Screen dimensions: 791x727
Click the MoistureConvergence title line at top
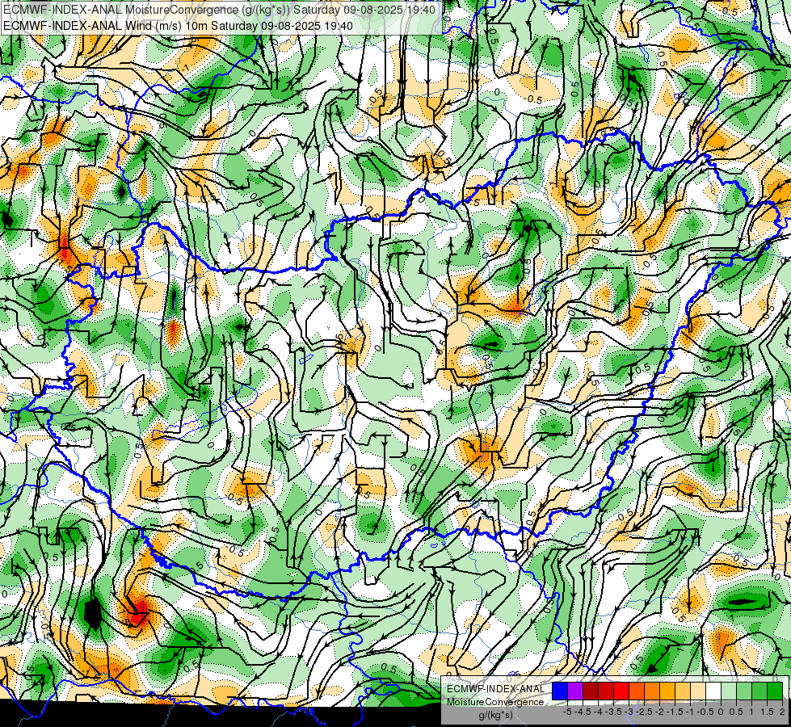219,10
